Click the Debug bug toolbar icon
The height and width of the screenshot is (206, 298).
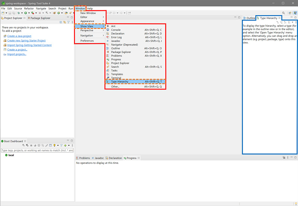[x=19, y=13]
